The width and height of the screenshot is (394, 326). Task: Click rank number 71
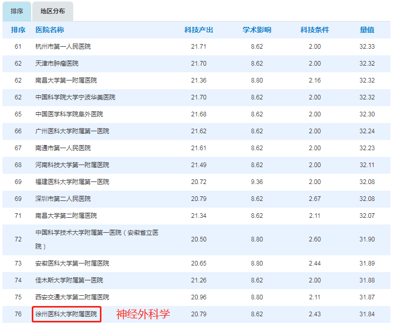[x=18, y=216]
